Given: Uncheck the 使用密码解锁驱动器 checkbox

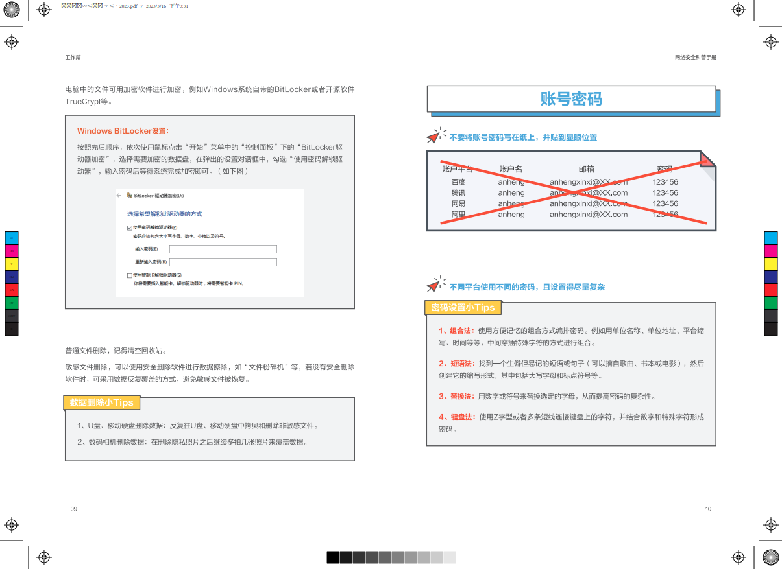Looking at the screenshot, I should pos(130,227).
